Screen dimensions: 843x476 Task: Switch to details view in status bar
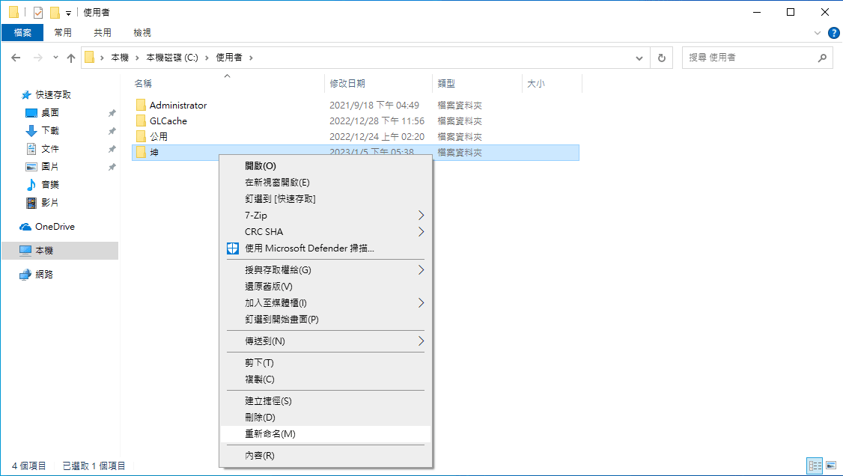[815, 466]
